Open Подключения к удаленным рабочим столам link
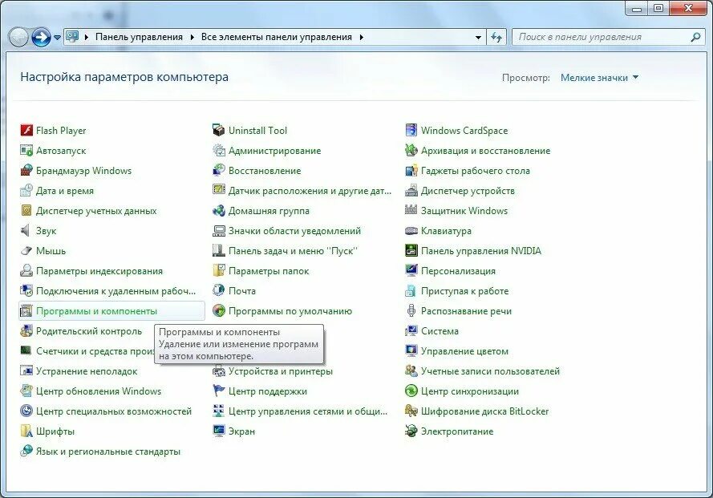The width and height of the screenshot is (713, 498). click(115, 291)
